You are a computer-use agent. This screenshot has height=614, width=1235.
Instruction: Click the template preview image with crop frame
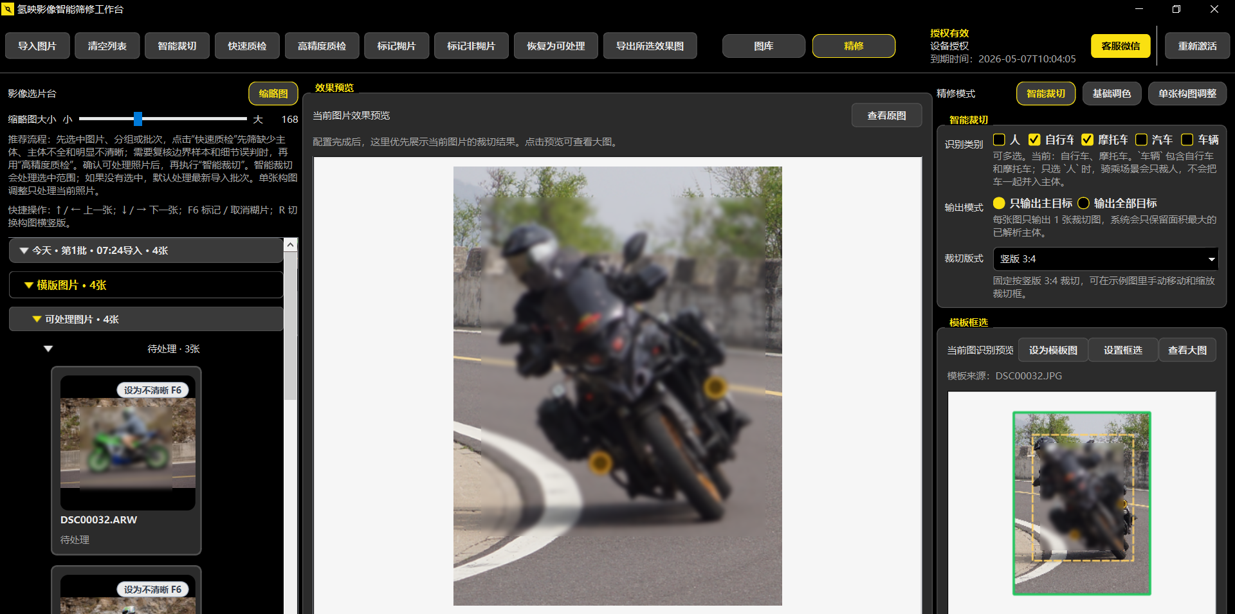click(x=1082, y=503)
